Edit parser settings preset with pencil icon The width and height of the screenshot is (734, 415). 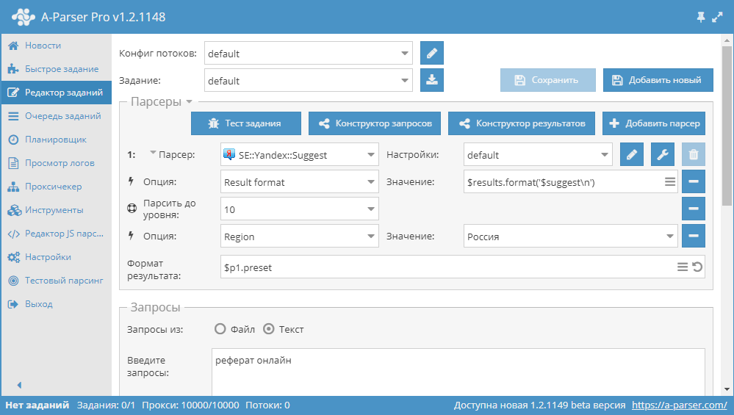coord(631,154)
